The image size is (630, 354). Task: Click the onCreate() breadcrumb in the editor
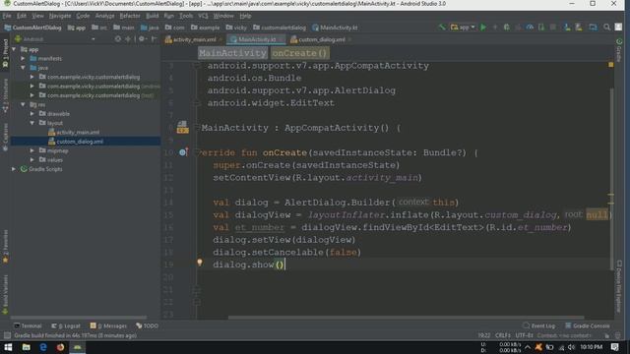tap(299, 53)
